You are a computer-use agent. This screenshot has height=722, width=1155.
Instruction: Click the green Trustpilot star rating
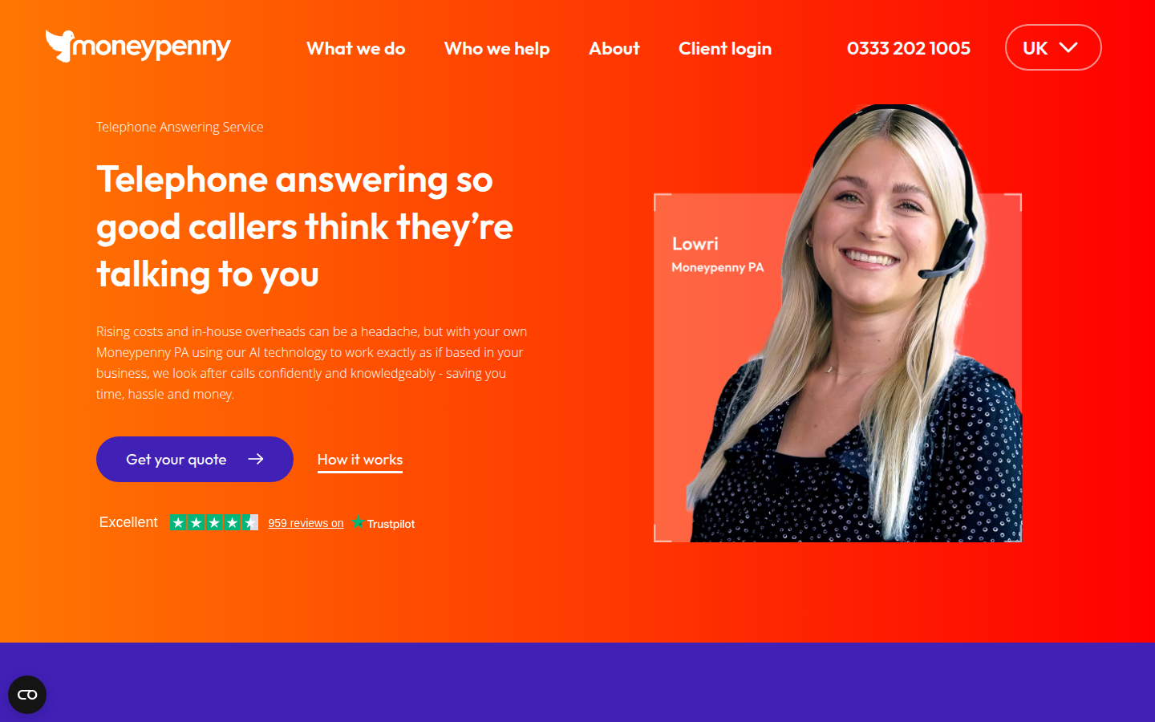[214, 523]
